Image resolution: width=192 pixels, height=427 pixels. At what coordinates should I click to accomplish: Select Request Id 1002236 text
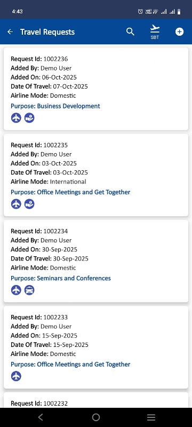(39, 59)
